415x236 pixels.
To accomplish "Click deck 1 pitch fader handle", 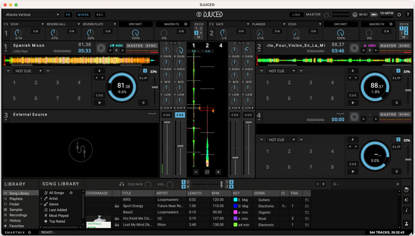I will pyautogui.click(x=155, y=87).
